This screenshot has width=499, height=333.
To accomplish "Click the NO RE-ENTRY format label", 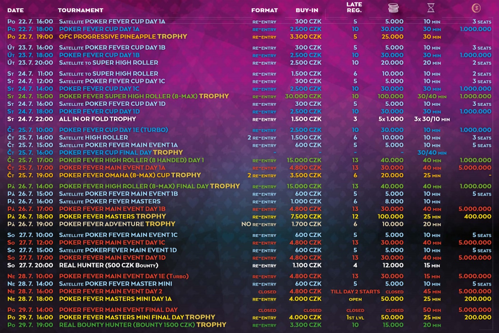I will (x=259, y=224).
